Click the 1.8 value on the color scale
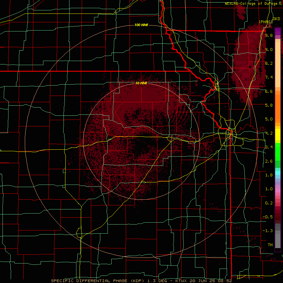Screen dimensions: 283x283 pos(269,175)
